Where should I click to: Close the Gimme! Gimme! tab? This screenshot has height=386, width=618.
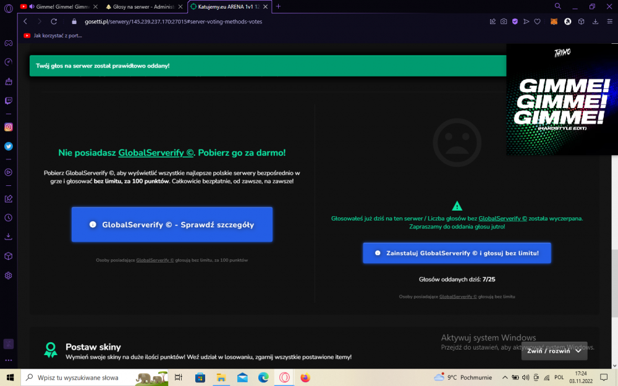point(95,7)
